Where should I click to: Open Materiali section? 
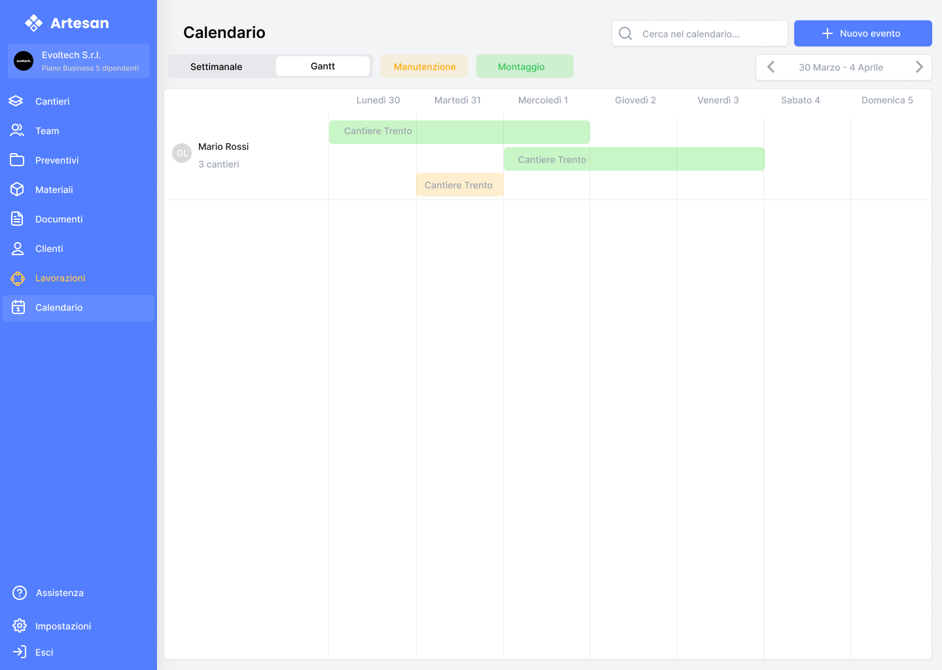pyautogui.click(x=54, y=190)
